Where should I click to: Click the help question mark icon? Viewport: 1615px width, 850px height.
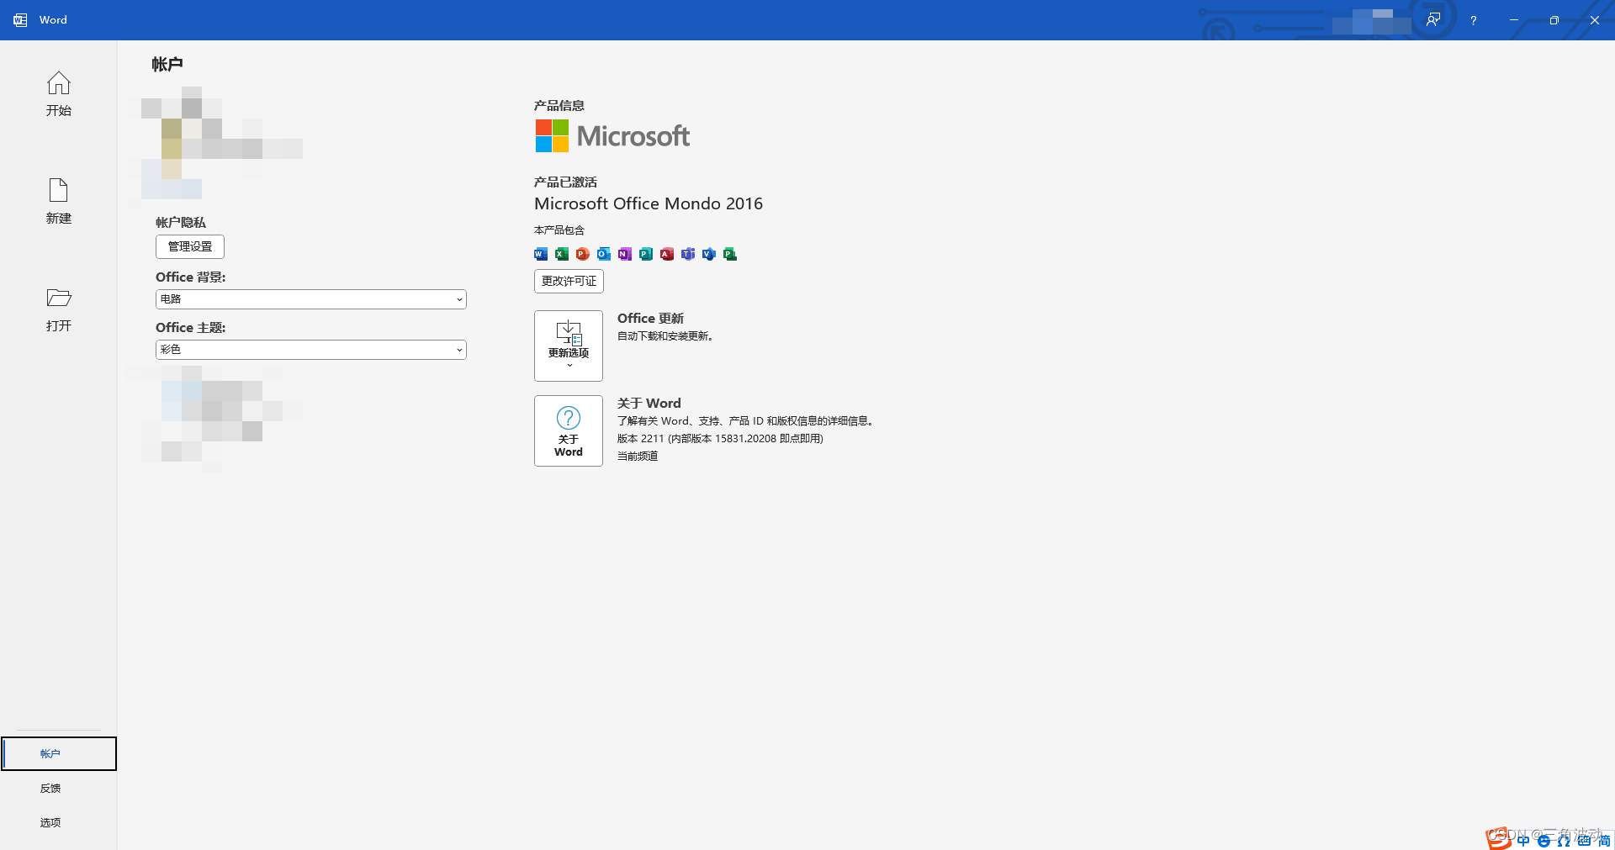pyautogui.click(x=1474, y=20)
